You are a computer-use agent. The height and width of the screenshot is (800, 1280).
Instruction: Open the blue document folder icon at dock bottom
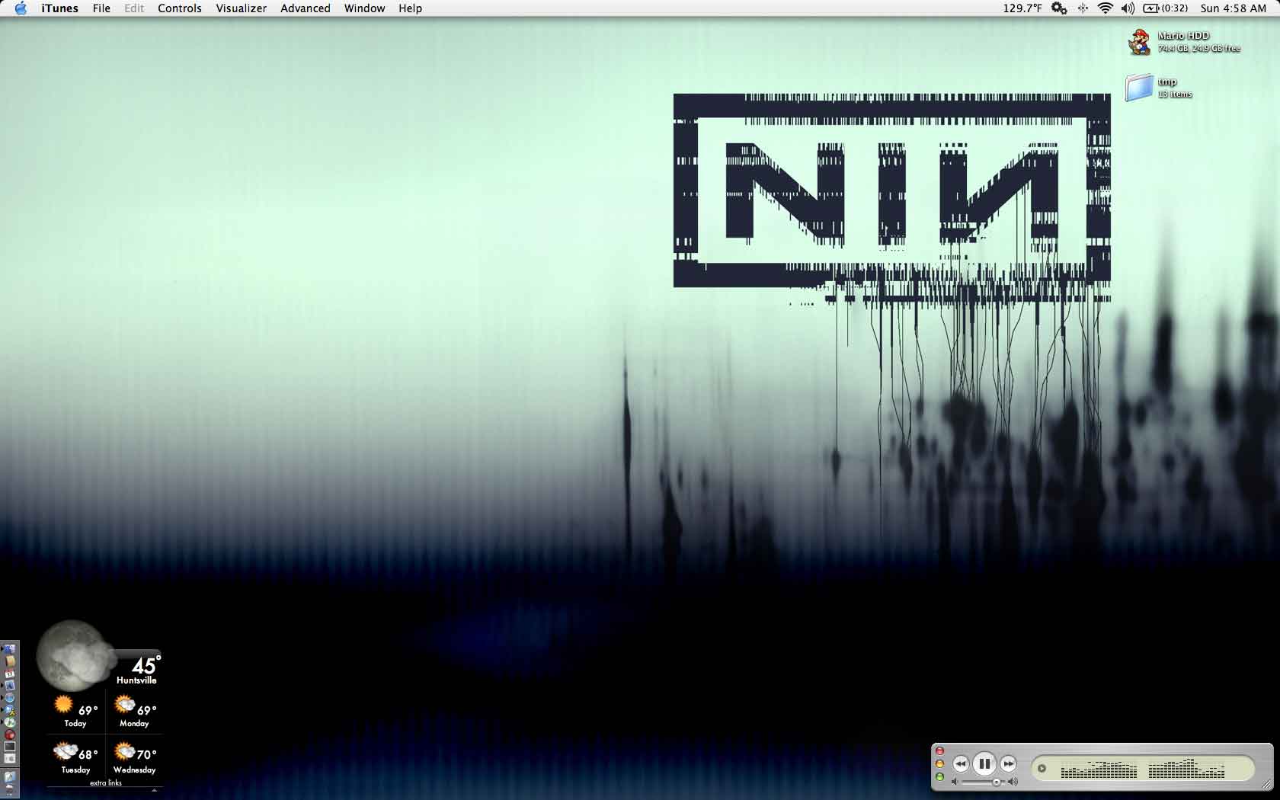click(10, 777)
